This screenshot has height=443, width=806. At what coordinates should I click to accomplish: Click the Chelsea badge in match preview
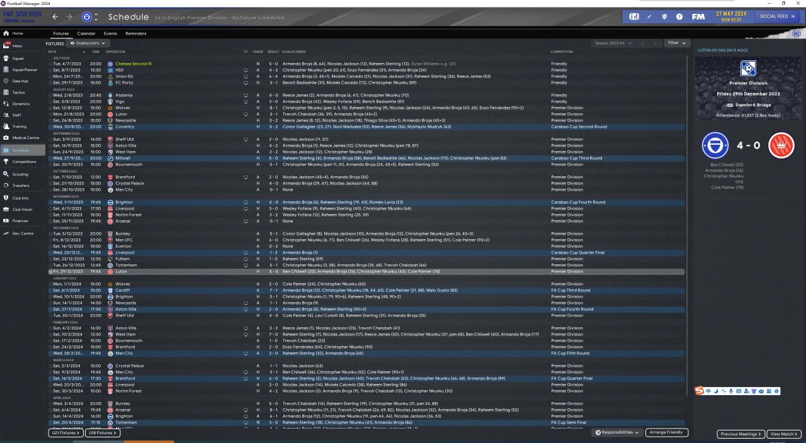tap(715, 145)
